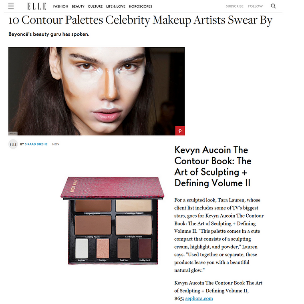
Task: Visit the Horoscopes page
Action: click(141, 6)
